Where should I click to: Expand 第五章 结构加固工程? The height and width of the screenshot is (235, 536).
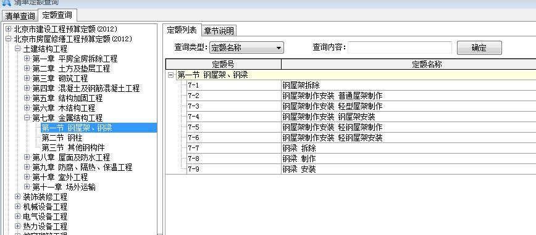pos(27,98)
